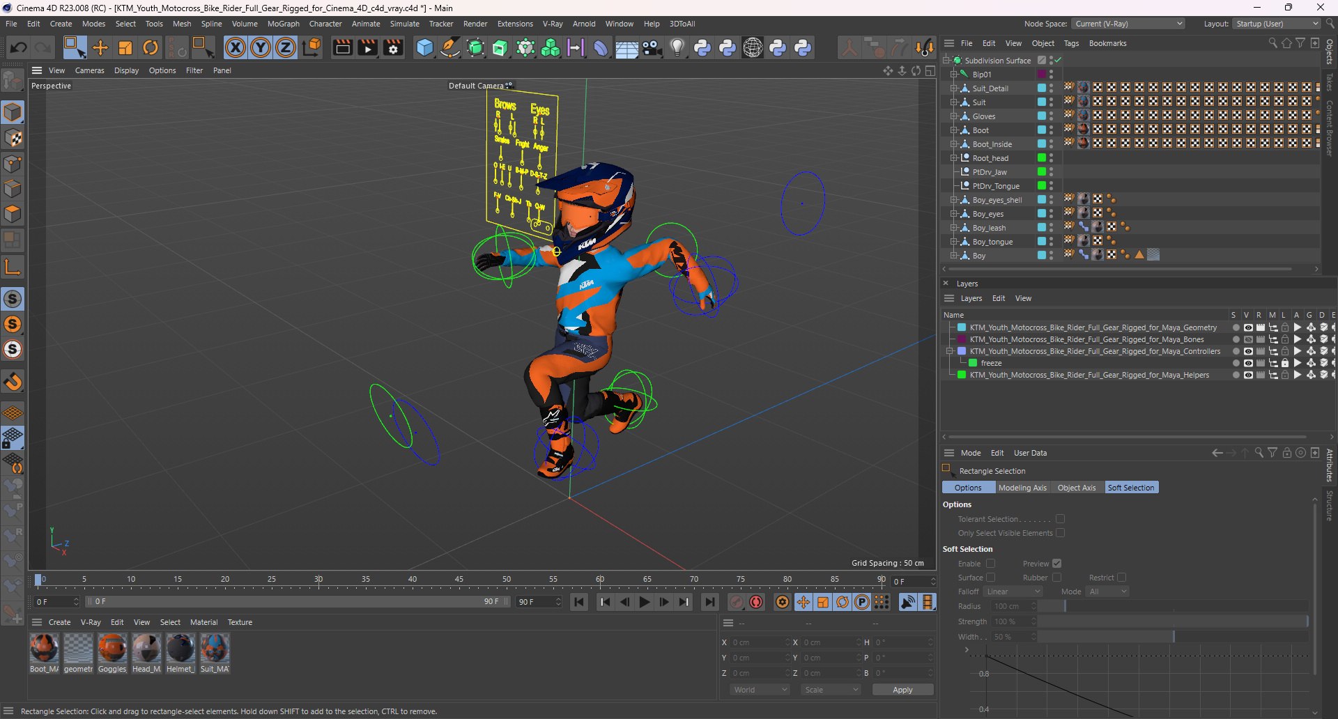Click back arrow in Attributes manager
The image size is (1338, 719).
1217,453
